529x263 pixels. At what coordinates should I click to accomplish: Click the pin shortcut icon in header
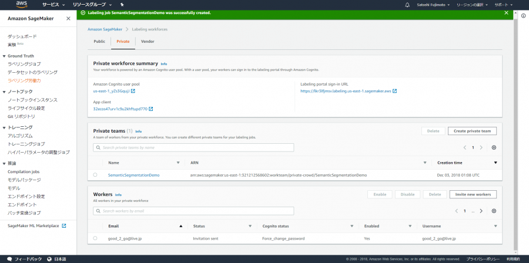122,5
